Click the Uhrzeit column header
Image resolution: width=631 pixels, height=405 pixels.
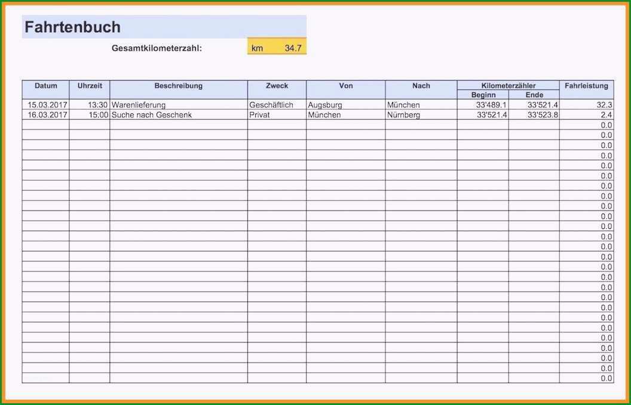(90, 90)
